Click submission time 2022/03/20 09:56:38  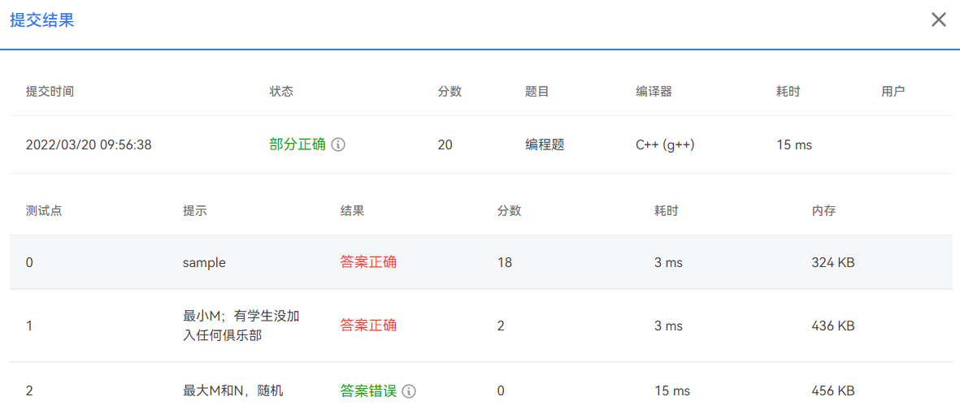click(89, 145)
